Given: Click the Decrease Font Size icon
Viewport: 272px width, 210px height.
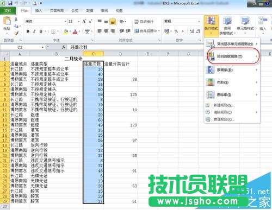Looking at the screenshot, I should [90, 22].
